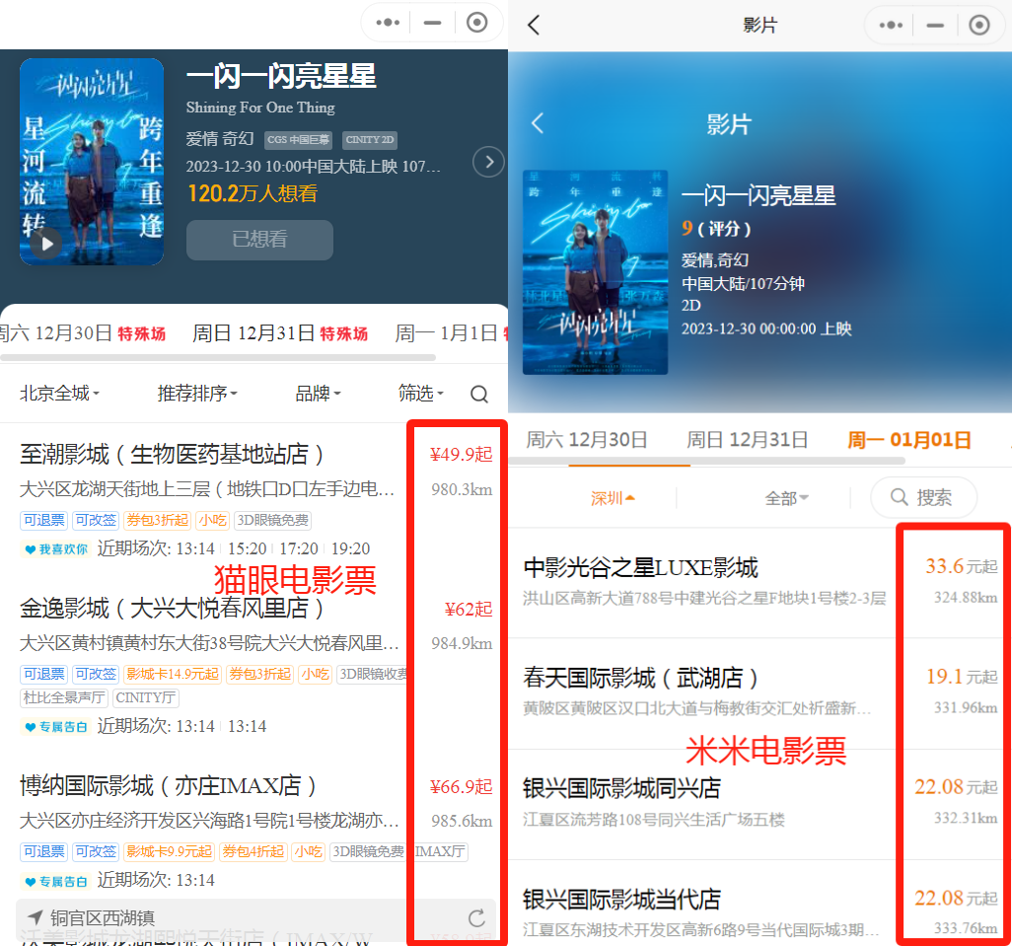Minimize the left mini-program with the dash icon
The image size is (1012, 946).
432,23
